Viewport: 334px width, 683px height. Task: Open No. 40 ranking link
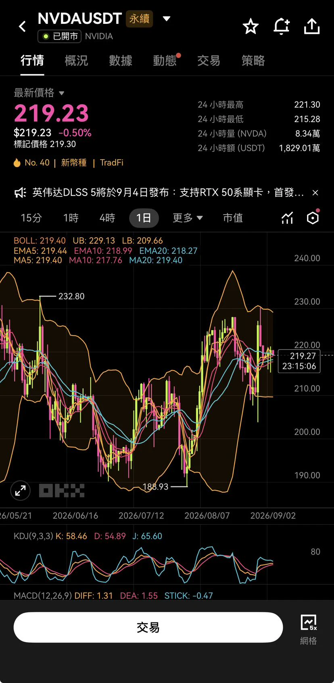point(37,162)
